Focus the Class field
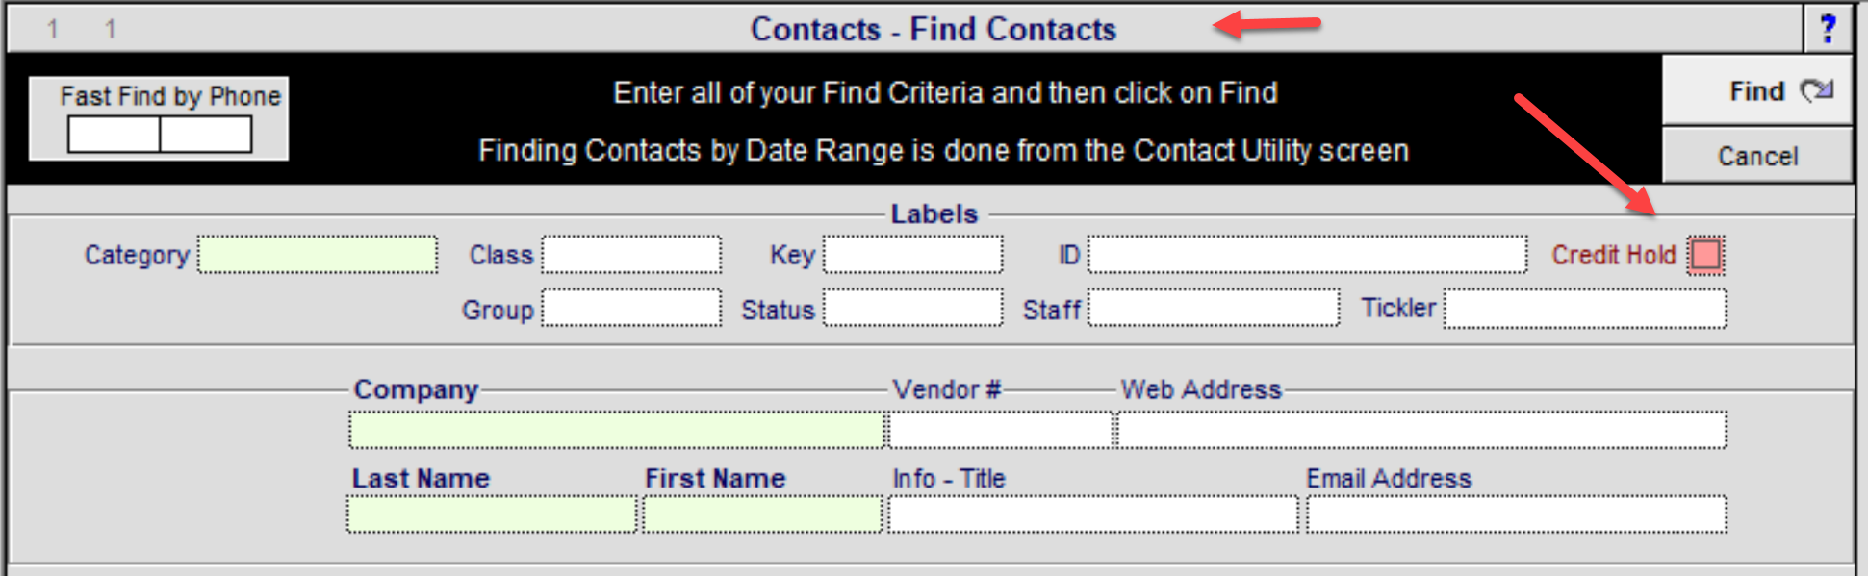Screen dimensions: 1868x576 [631, 255]
